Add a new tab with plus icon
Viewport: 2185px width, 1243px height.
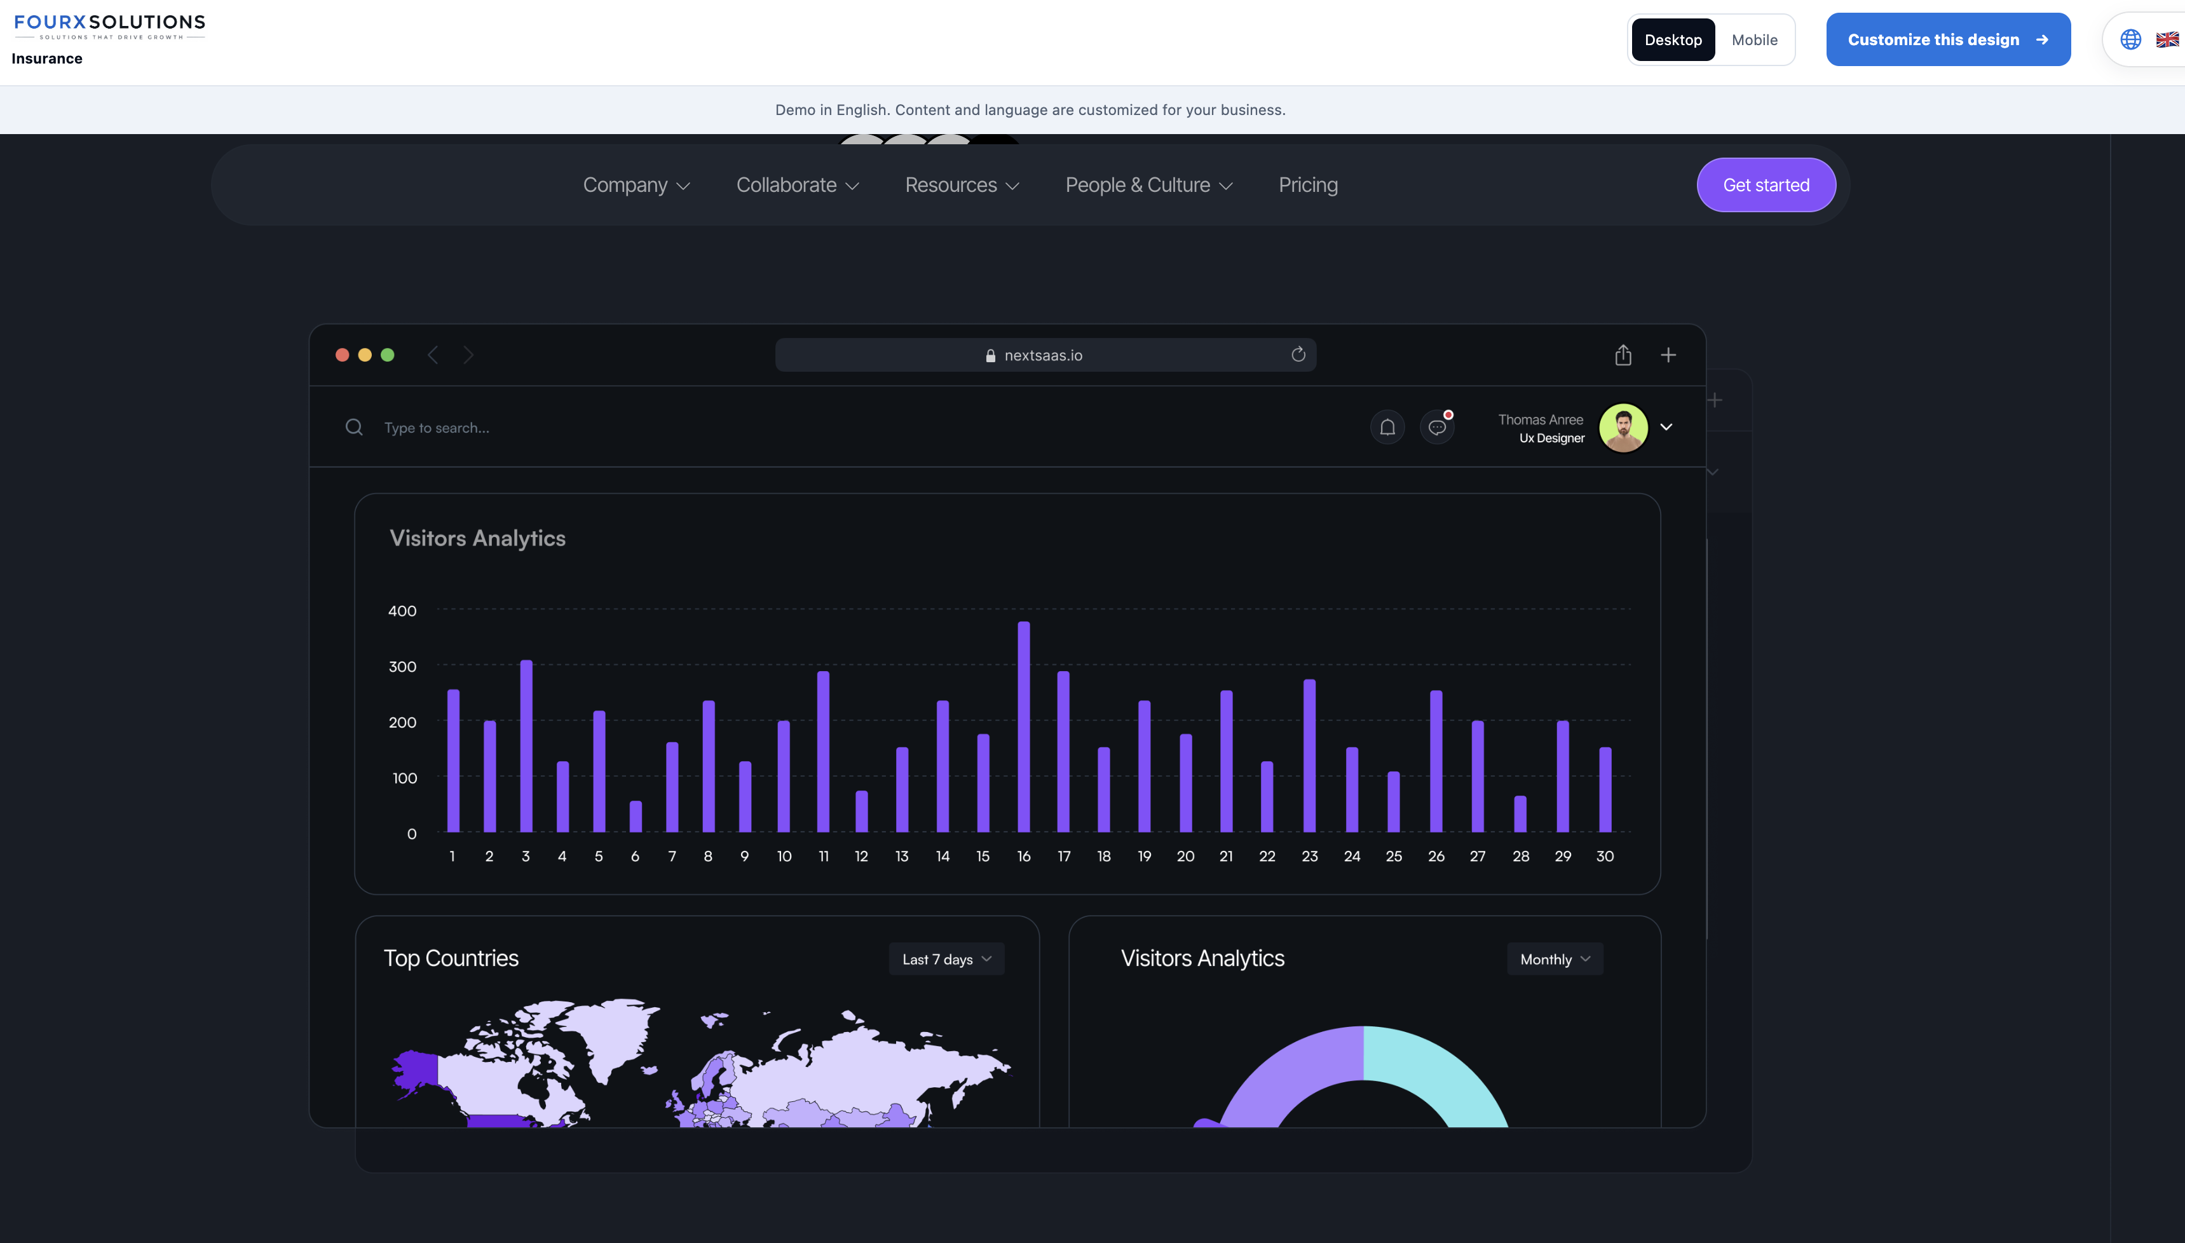click(x=1669, y=355)
